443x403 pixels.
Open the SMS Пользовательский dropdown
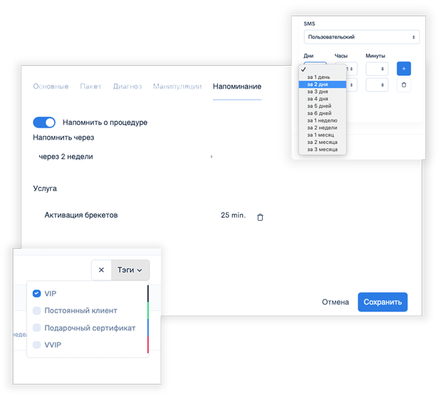361,36
